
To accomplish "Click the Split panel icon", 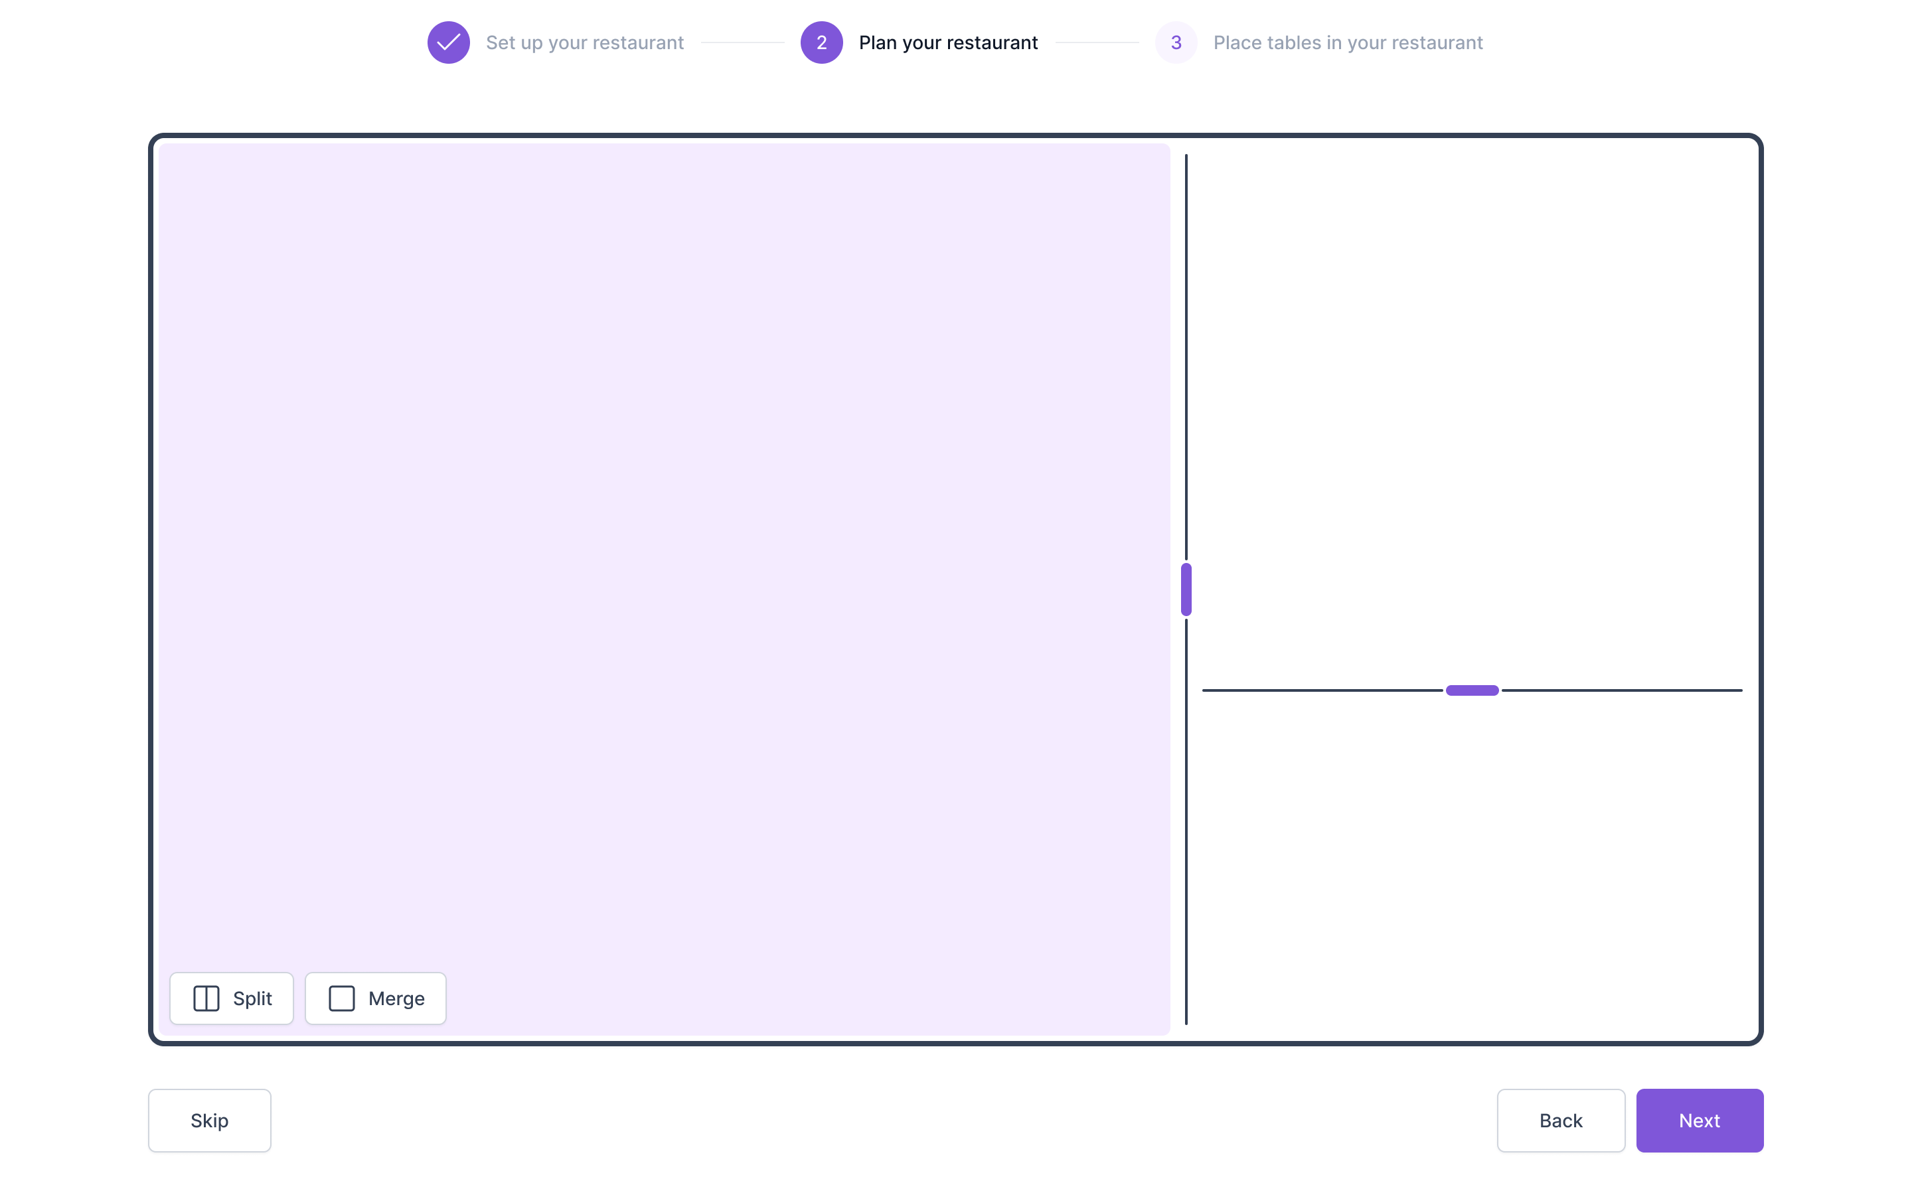I will [x=206, y=998].
